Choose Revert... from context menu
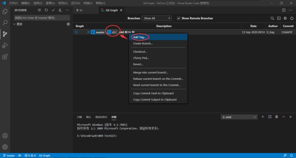 [x=158, y=64]
